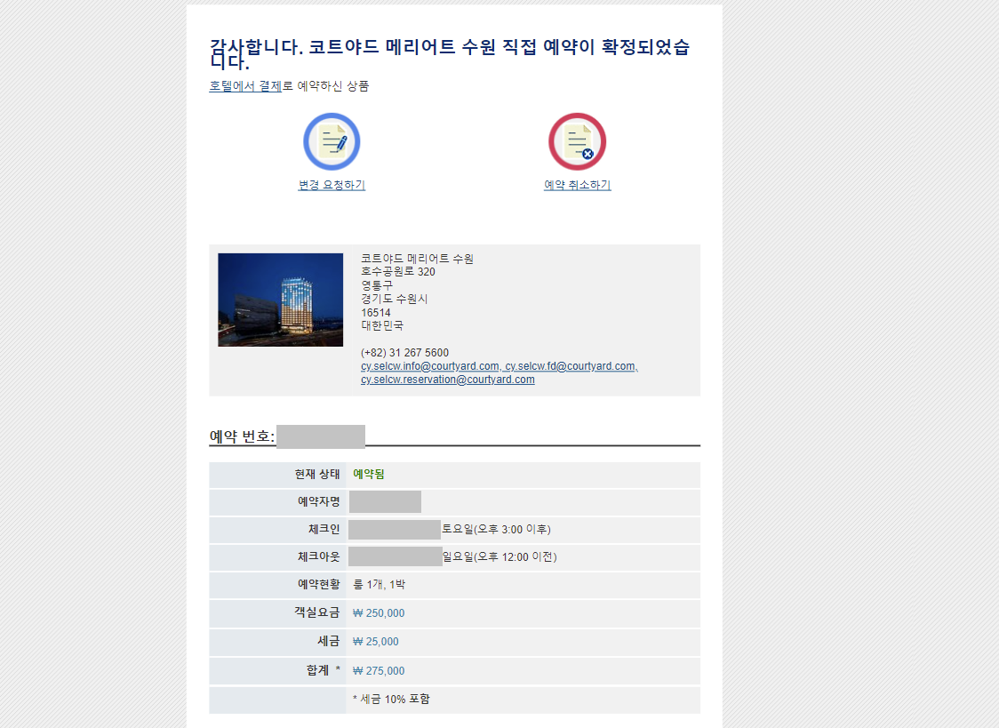Email cy.selcw.info@courtyard.com

pos(430,366)
